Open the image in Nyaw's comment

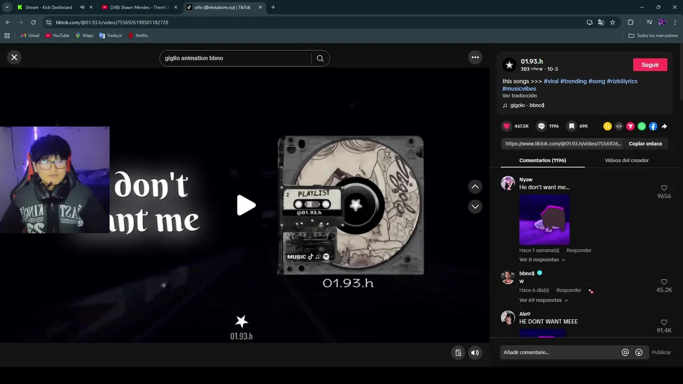pos(544,219)
